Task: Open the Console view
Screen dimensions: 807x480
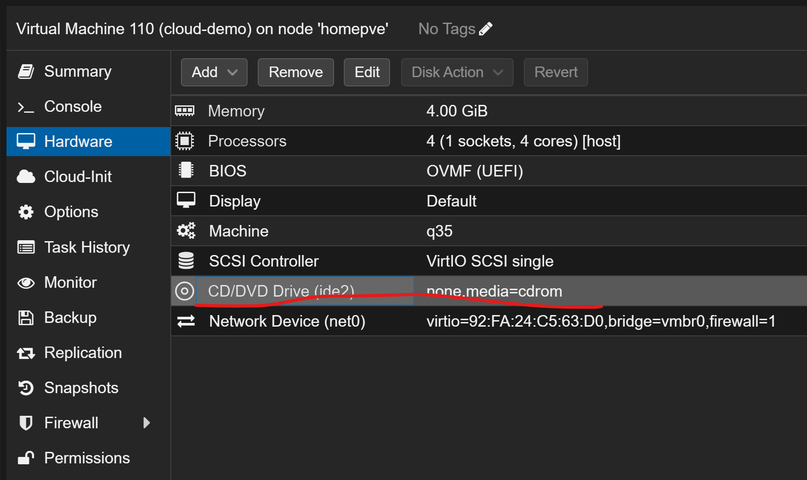Action: [x=73, y=107]
